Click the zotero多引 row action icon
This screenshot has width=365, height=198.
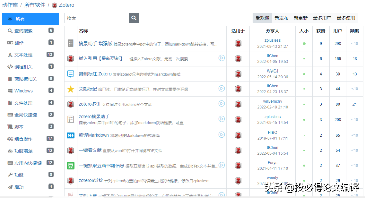(x=71, y=104)
